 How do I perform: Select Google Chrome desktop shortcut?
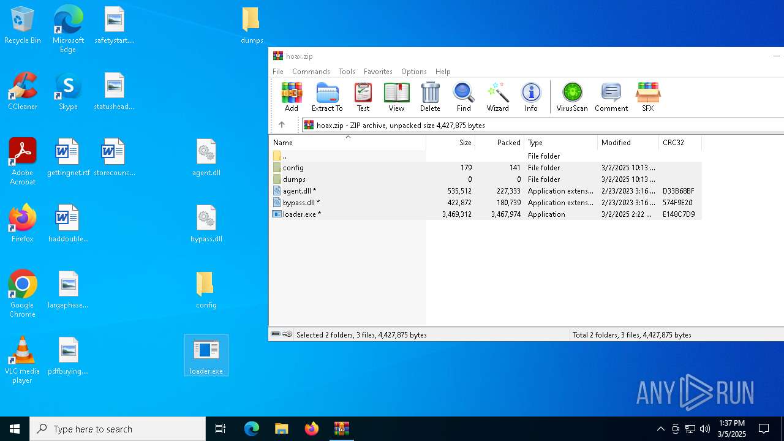coord(23,293)
